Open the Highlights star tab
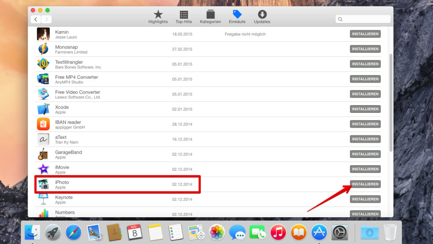 pos(158,17)
